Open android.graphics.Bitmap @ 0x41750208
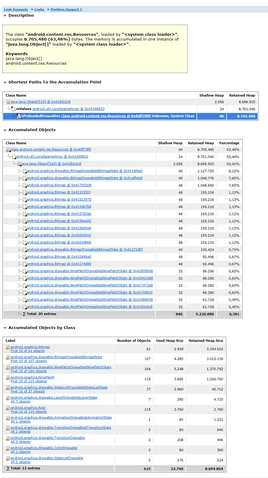Image resolution: width=268 pixels, height=478 pixels. click(x=59, y=185)
